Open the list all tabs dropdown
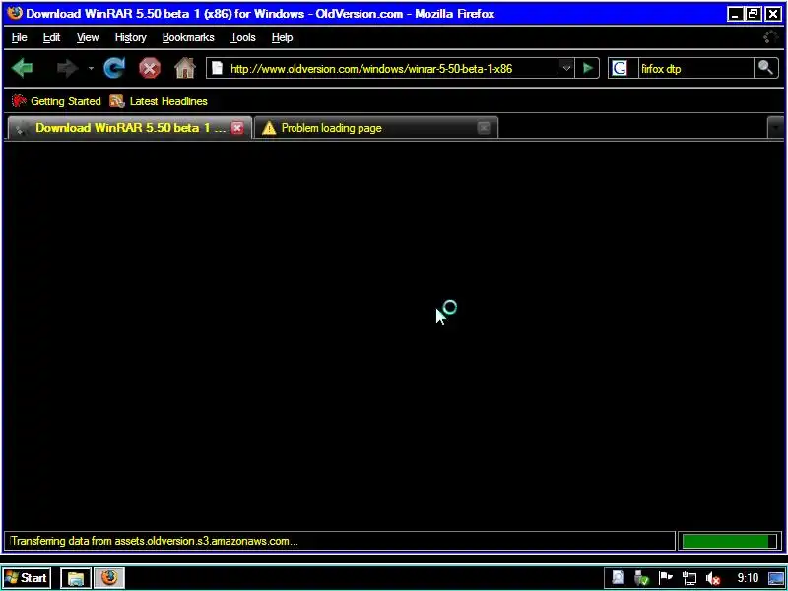 coord(775,128)
